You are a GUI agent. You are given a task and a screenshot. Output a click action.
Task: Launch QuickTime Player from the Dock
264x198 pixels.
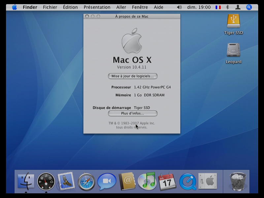pyautogui.click(x=187, y=182)
